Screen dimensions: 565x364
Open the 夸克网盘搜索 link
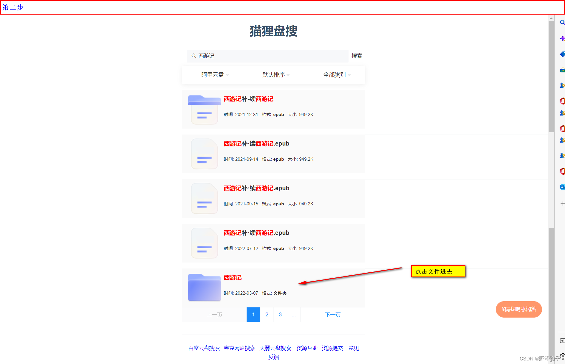coord(239,348)
